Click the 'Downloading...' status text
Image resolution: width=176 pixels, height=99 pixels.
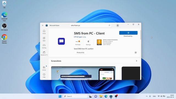click(x=128, y=36)
